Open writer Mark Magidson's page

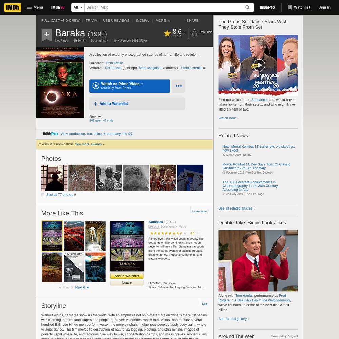point(151,68)
